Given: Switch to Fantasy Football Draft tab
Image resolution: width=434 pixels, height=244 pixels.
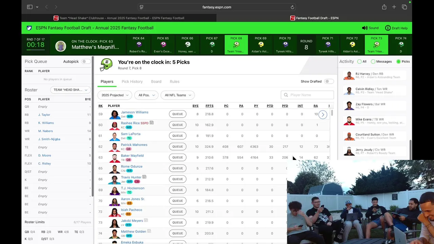Looking at the screenshot, I should (314, 18).
